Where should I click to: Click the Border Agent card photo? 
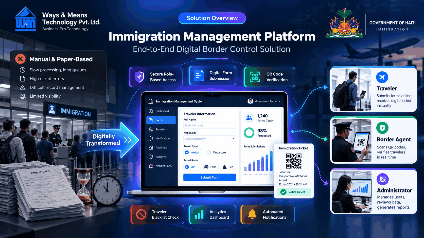point(351,141)
